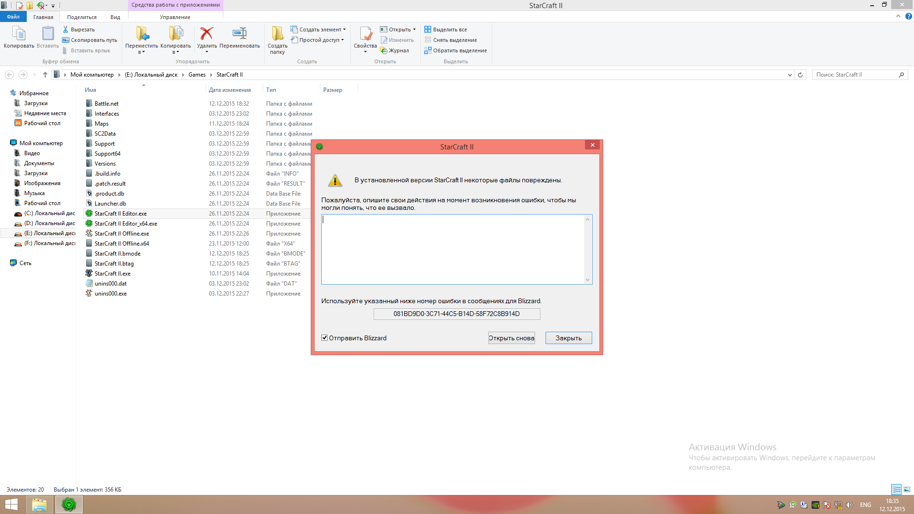Click the Copy (Копировать) clipboard icon
This screenshot has height=514, width=914.
19,34
